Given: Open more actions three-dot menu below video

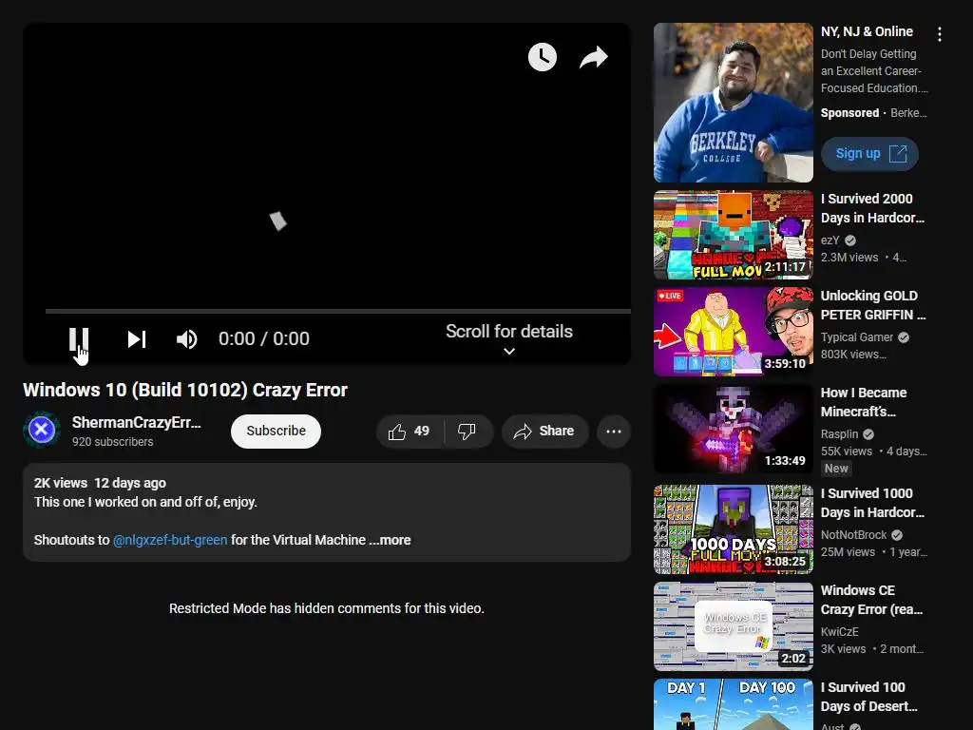Looking at the screenshot, I should (614, 432).
